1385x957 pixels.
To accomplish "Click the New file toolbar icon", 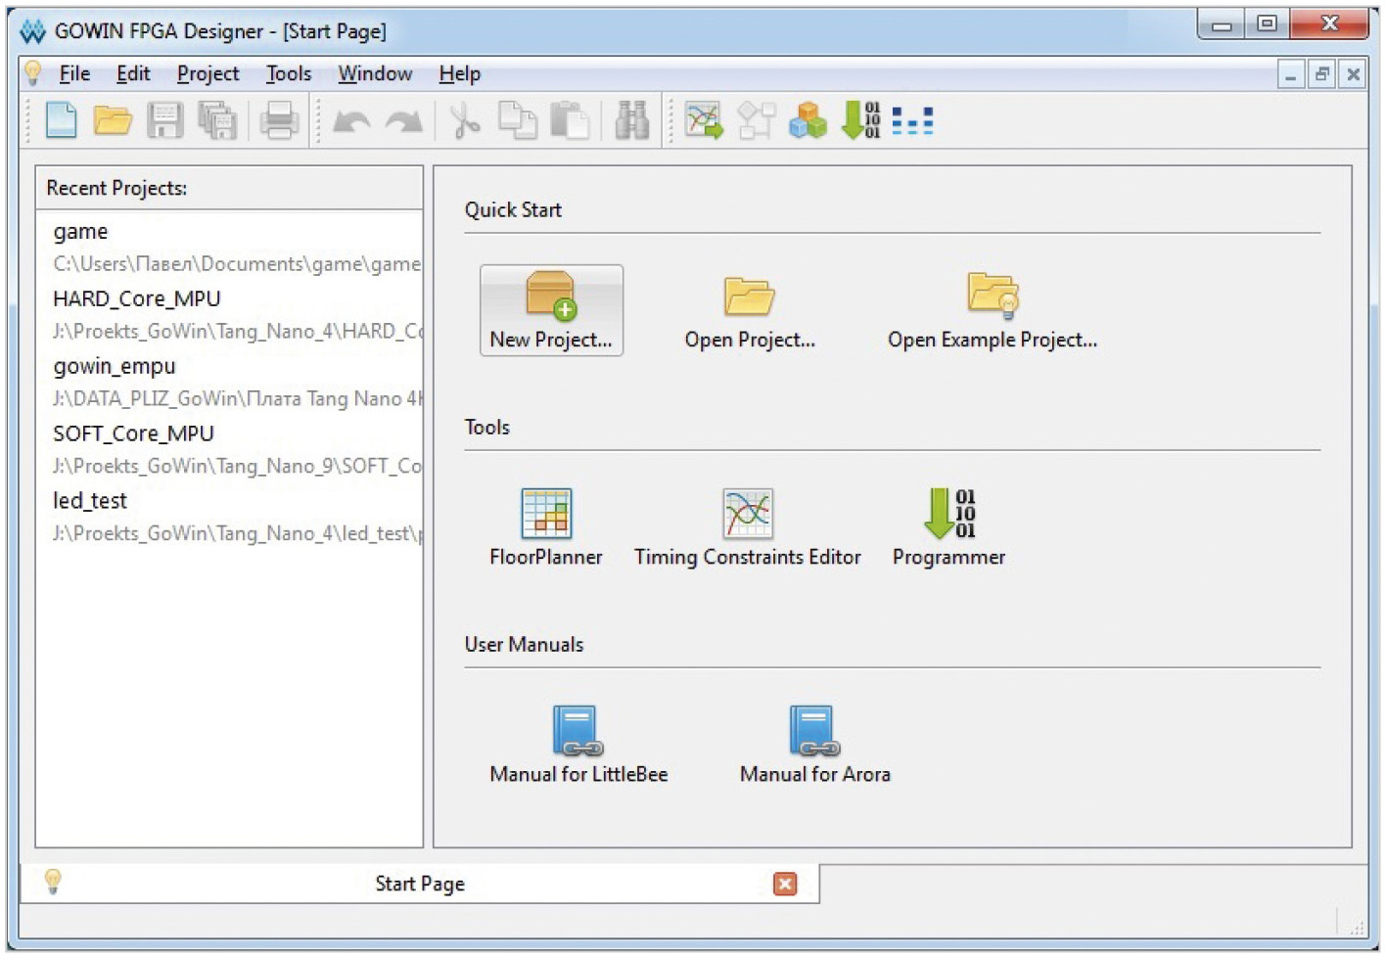I will click(x=61, y=121).
